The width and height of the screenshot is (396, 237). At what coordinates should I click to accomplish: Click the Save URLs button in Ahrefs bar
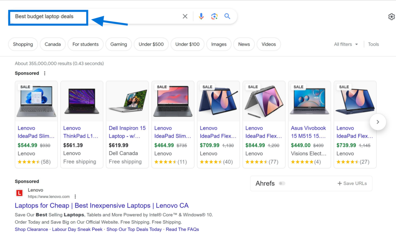pyautogui.click(x=352, y=183)
